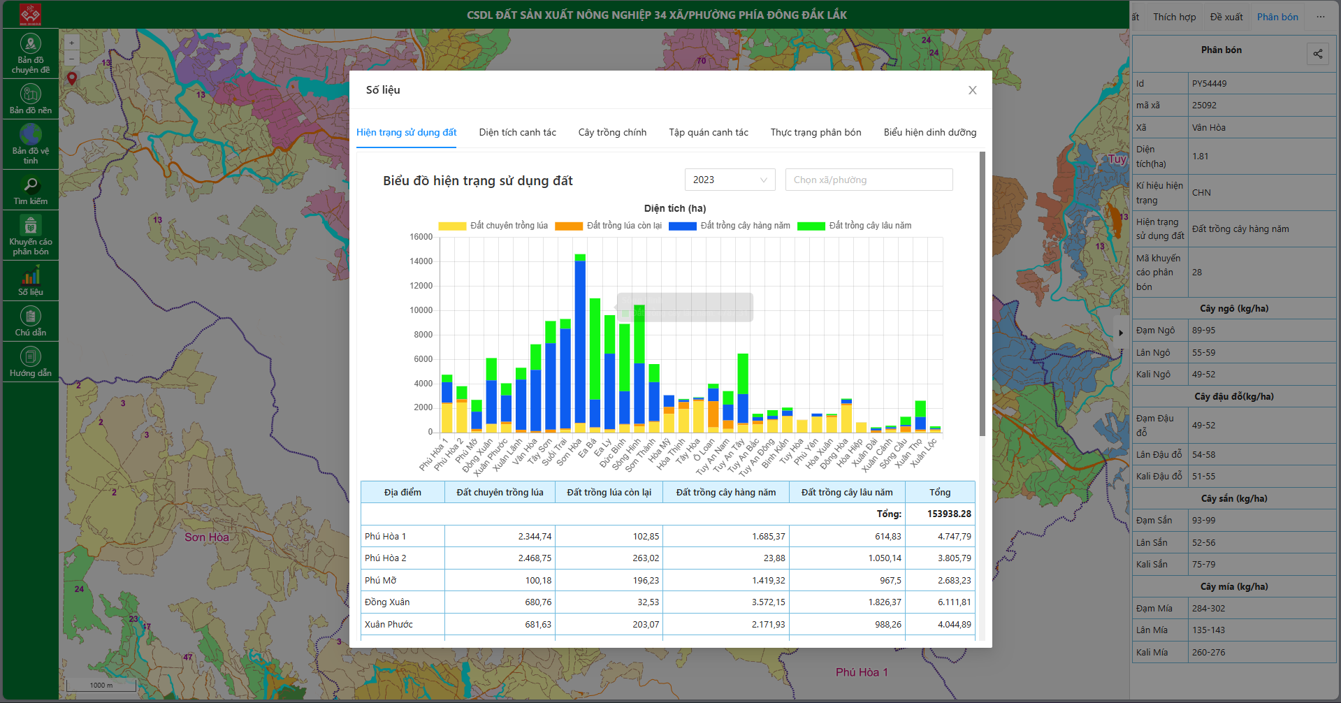Switch to Thực trạng phân bón tab
Viewport: 1341px width, 703px height.
(x=816, y=133)
